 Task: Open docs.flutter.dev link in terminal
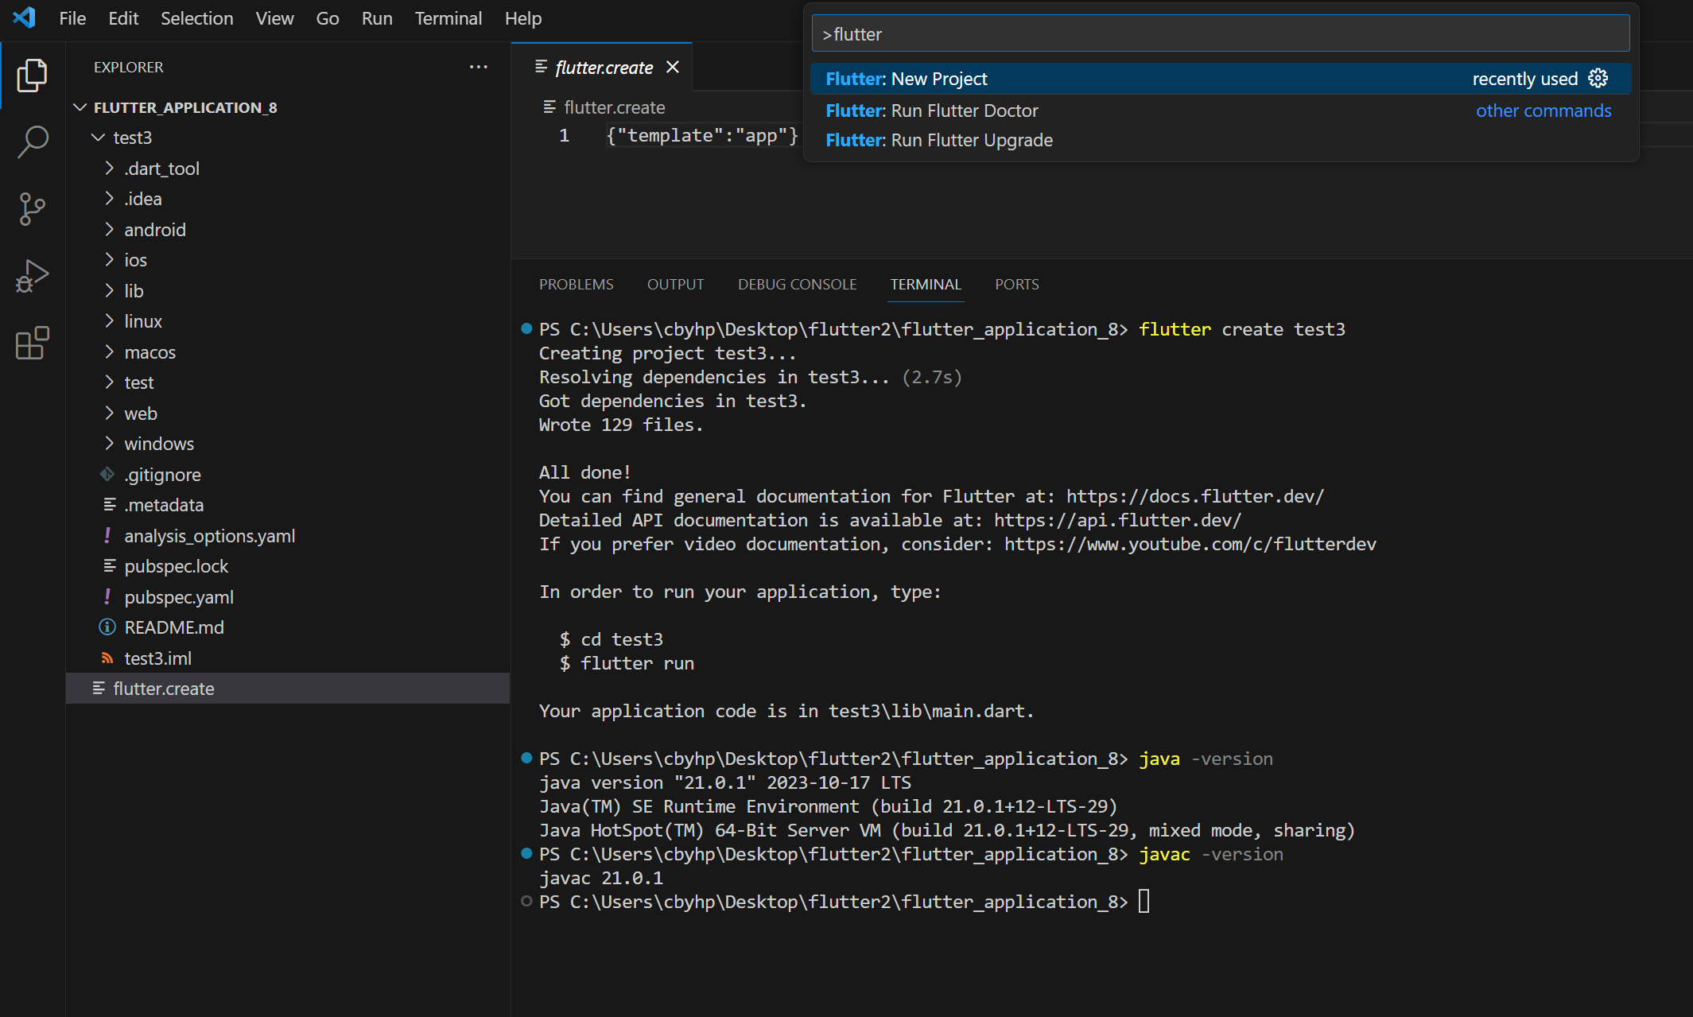pos(1195,496)
